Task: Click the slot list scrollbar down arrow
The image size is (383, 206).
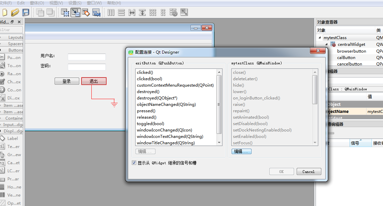Action: pyautogui.click(x=315, y=143)
